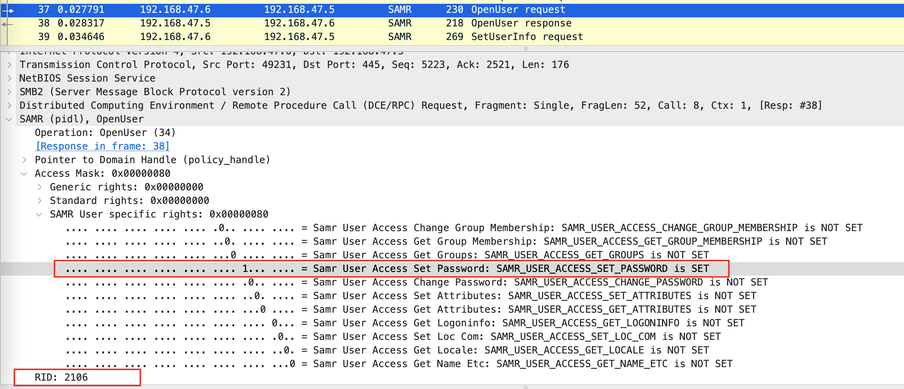Expand the Transmission Control Protocol section
This screenshot has width=904, height=389.
point(9,65)
